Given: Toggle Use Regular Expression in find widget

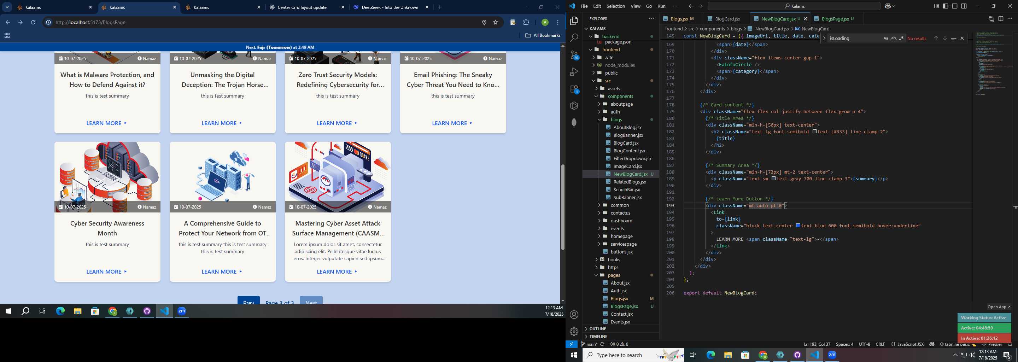Looking at the screenshot, I should click(901, 38).
